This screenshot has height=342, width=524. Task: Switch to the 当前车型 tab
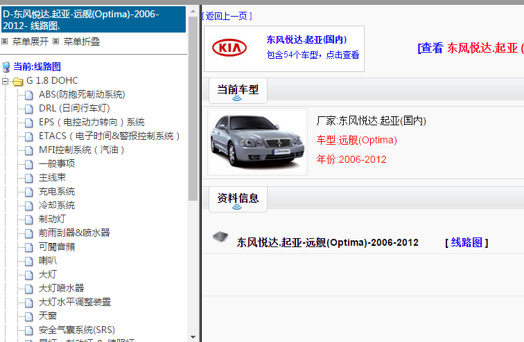tap(238, 91)
